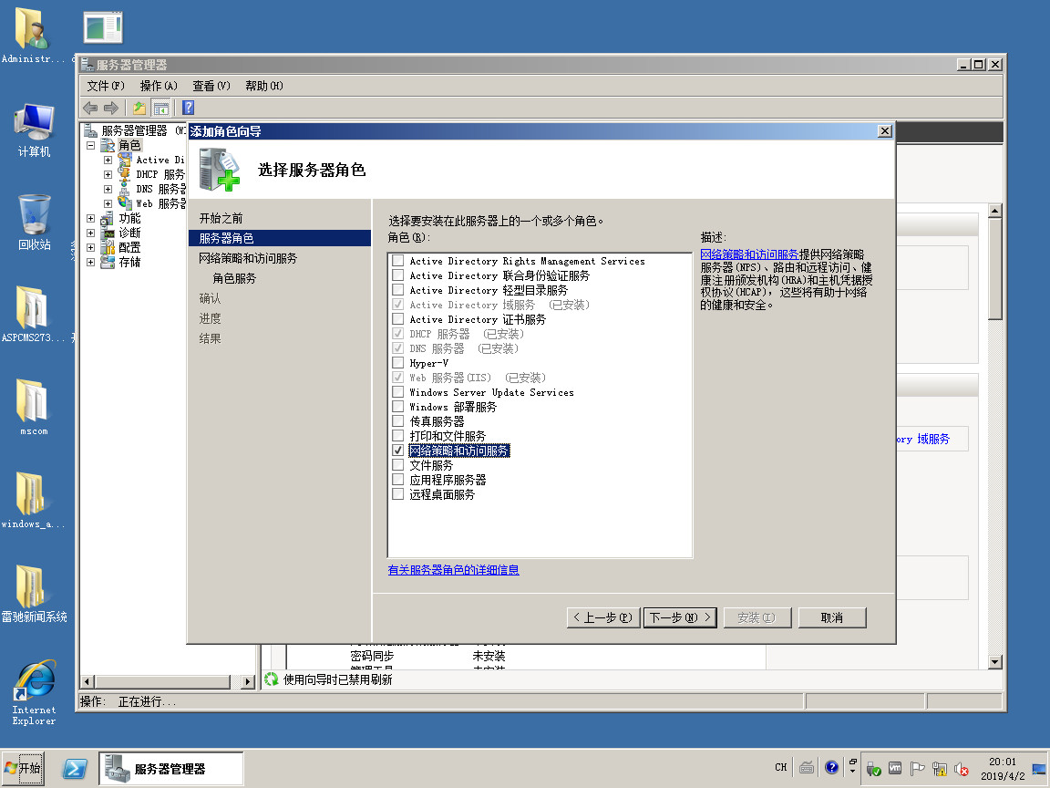Expand the 存储 tree node
This screenshot has height=788, width=1050.
pos(90,263)
